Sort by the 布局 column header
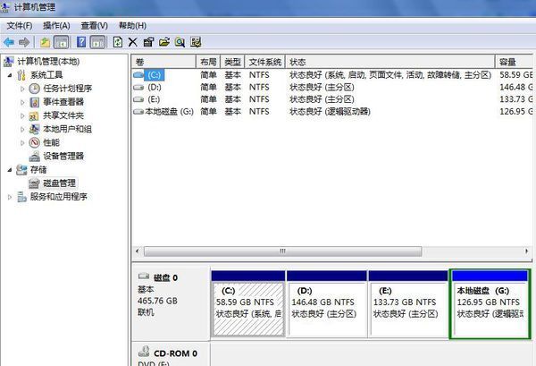Image resolution: width=536 pixels, height=366 pixels. 208,62
